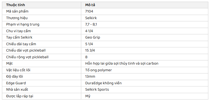Viewport: 210px width, 102px height.
Task: Click the 'Edge Guard' row label
Action: point(16,83)
